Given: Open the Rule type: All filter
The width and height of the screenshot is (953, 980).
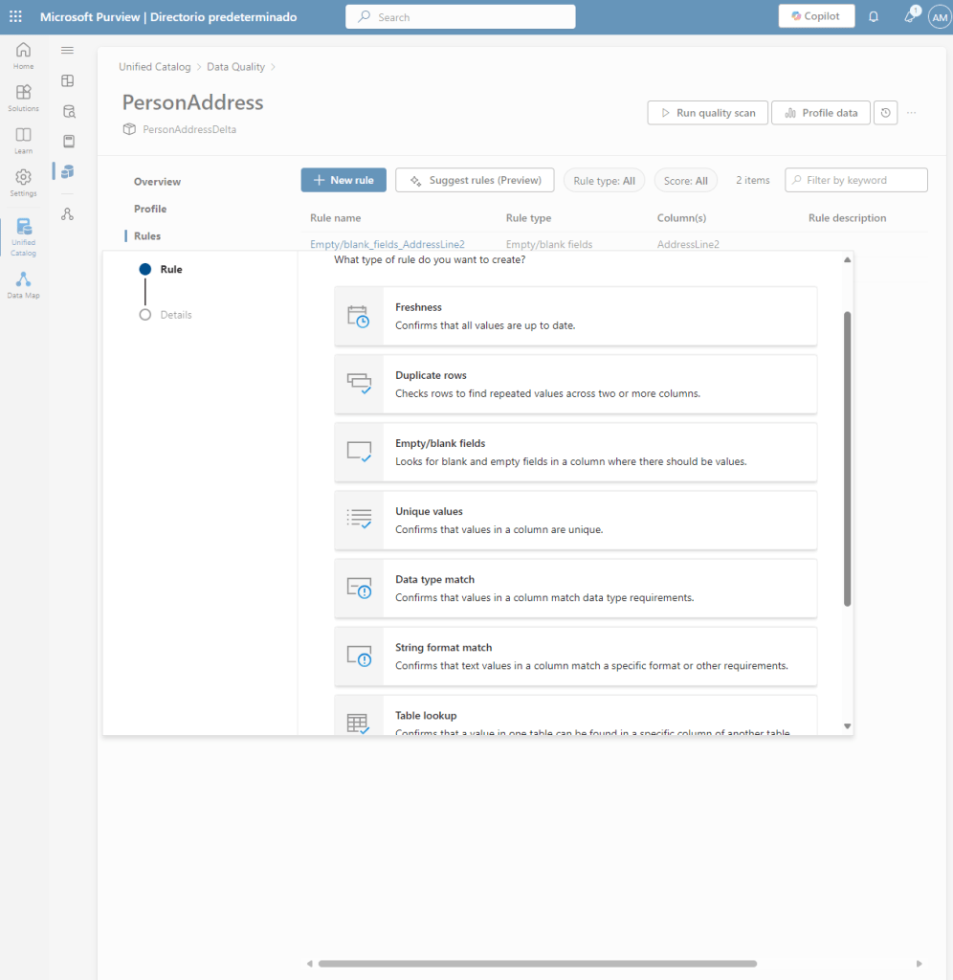Looking at the screenshot, I should pyautogui.click(x=604, y=181).
